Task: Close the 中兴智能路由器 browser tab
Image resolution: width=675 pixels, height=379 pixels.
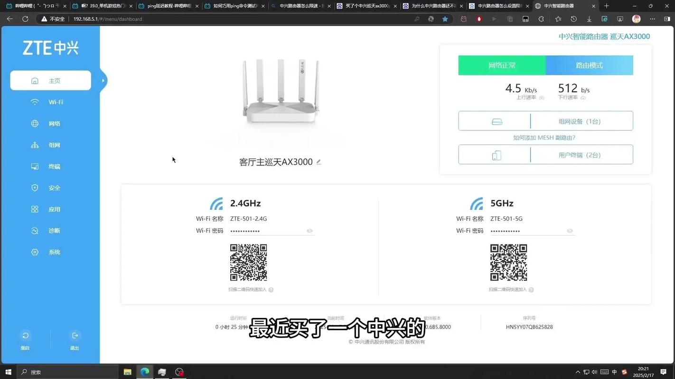Action: [593, 6]
